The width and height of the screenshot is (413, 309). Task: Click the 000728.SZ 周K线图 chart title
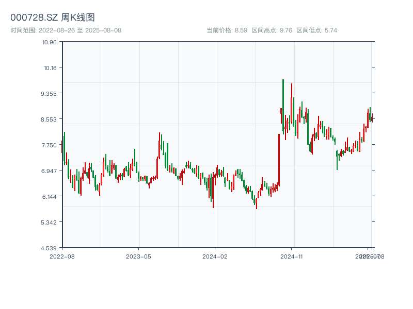pyautogui.click(x=53, y=18)
